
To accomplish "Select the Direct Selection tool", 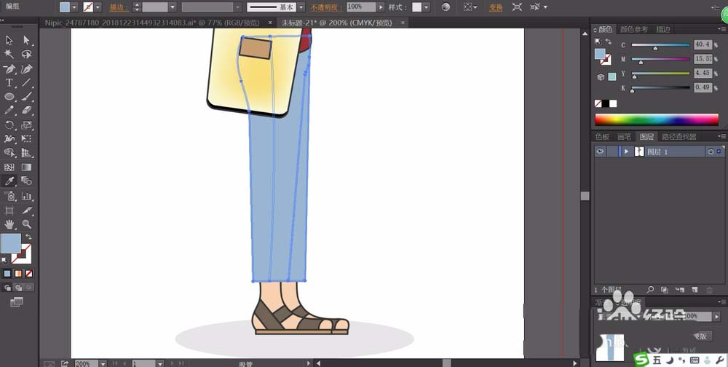I will [x=26, y=41].
